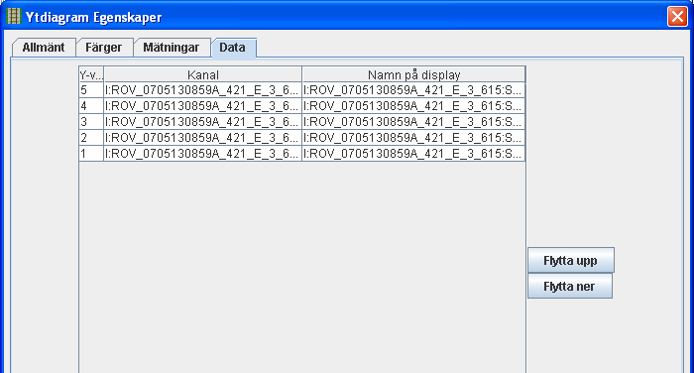Click the Namn på display column header

(413, 74)
